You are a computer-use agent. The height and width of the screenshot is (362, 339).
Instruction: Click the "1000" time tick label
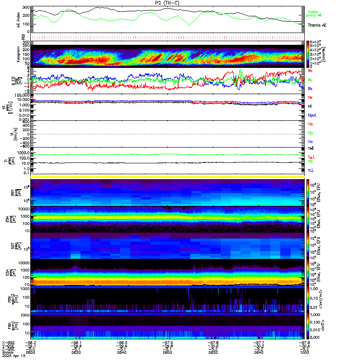tap(304, 352)
